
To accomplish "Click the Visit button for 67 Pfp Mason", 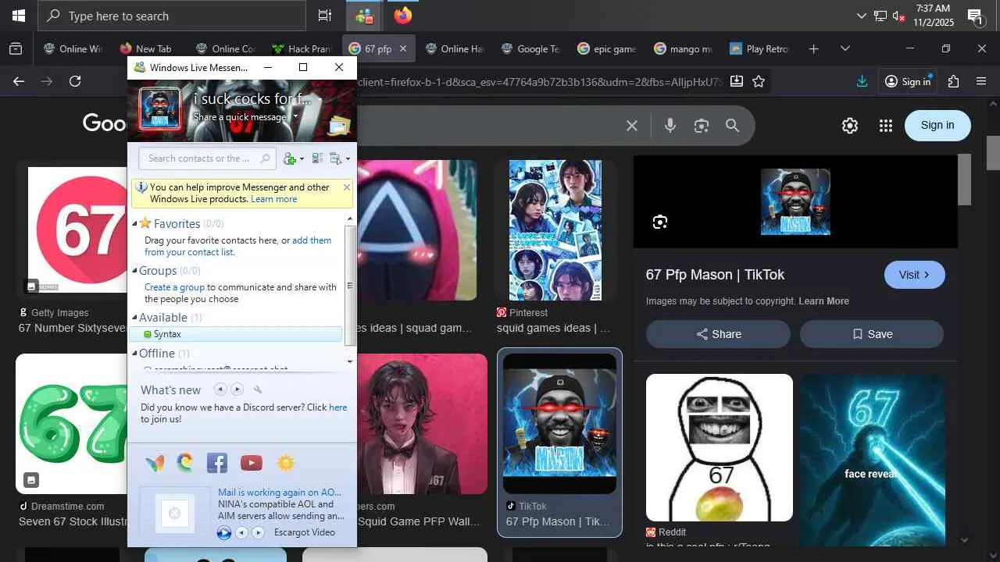I will coord(915,275).
